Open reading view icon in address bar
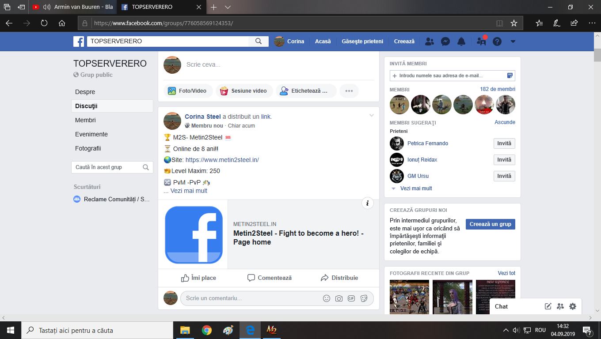 click(499, 23)
